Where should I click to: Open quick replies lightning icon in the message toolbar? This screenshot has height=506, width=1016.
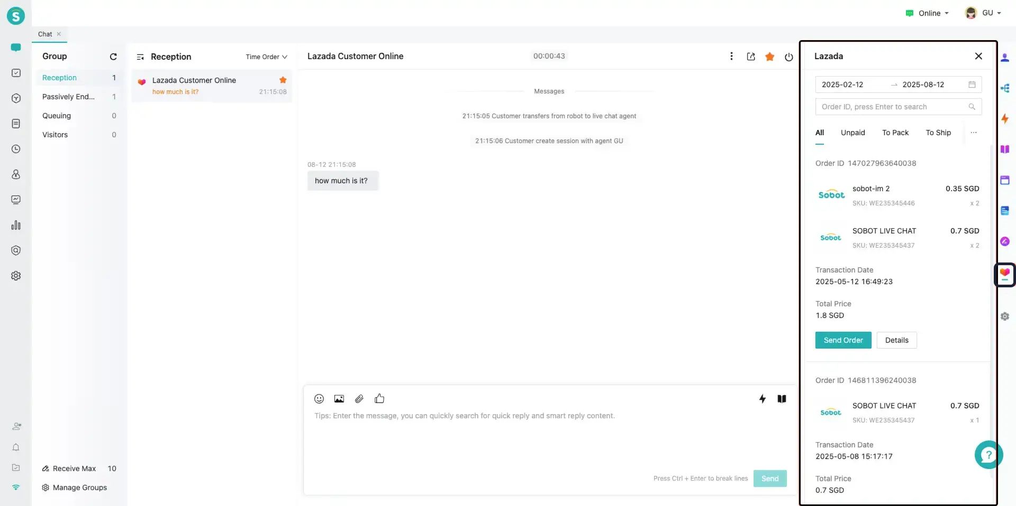click(763, 399)
